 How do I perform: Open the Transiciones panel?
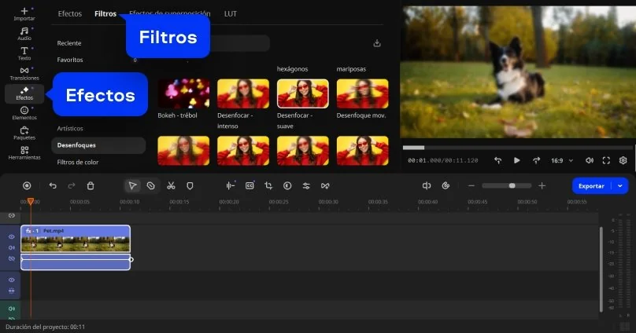pyautogui.click(x=24, y=73)
